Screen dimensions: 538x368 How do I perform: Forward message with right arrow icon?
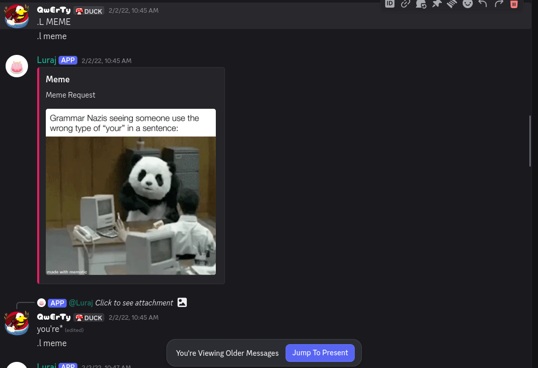[x=498, y=4]
